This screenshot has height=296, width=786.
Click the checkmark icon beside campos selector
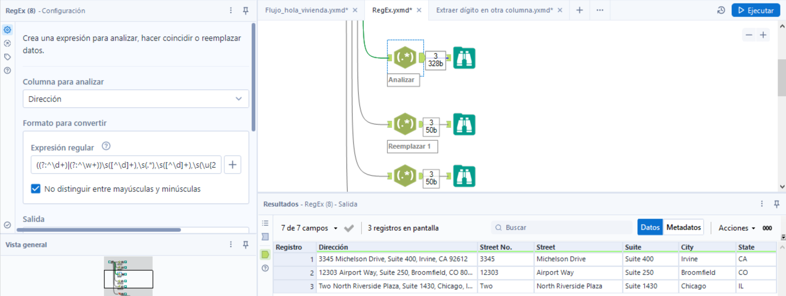349,228
